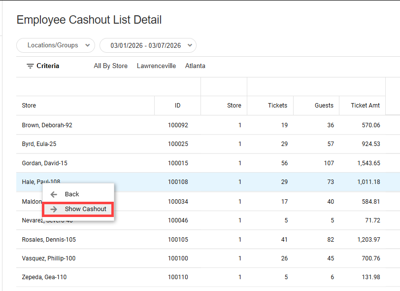Open the 03/01/2026 - 03/07/2026 date range dropdown

[148, 45]
